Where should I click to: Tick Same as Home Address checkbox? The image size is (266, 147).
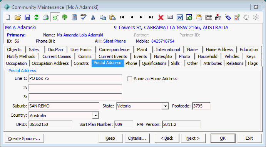(130, 79)
